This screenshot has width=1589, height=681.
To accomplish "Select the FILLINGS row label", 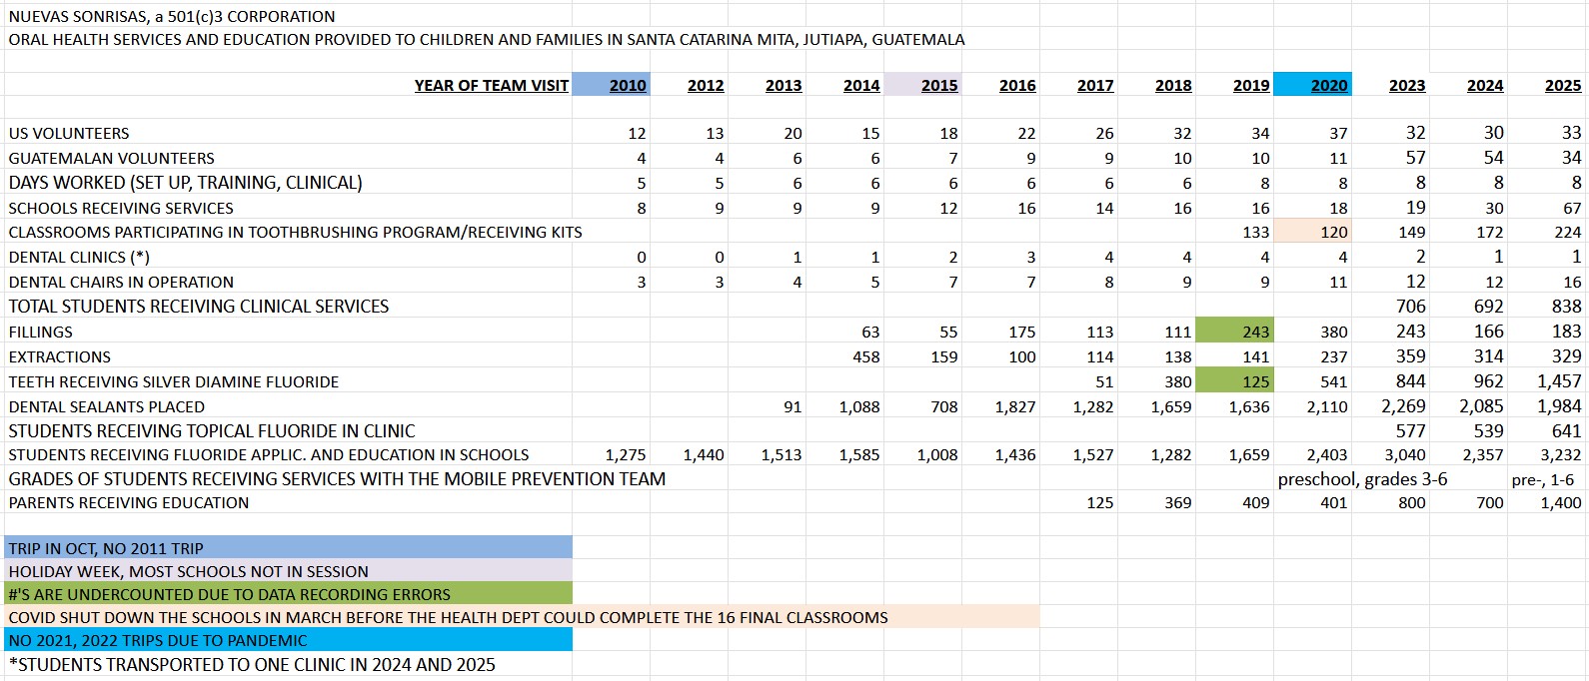I will (x=40, y=333).
